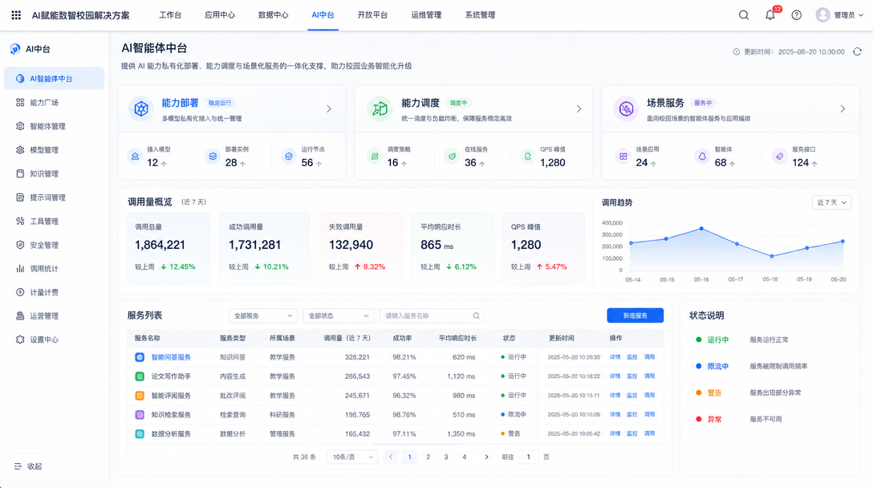
Task: Click the 智能体管理 sidebar icon
Action: (20, 127)
